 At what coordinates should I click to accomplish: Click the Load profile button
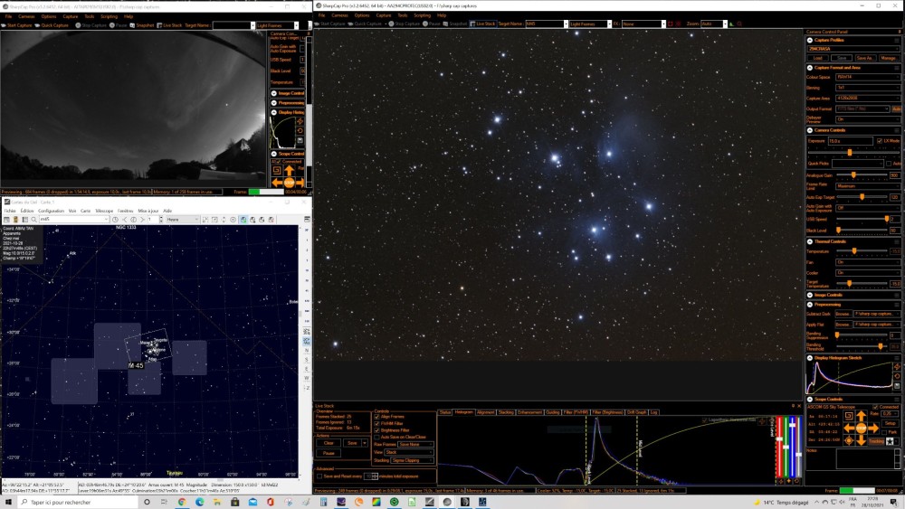tap(818, 58)
